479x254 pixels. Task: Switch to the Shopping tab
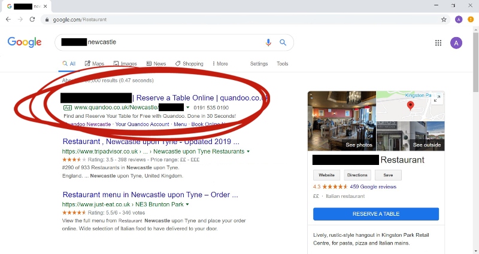(189, 64)
